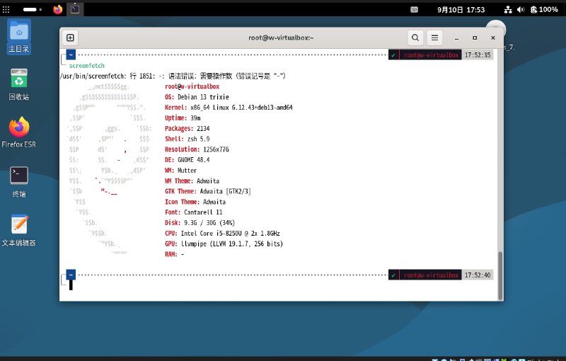Click the screenfetch command text
Image resolution: width=566 pixels, height=361 pixels.
click(x=86, y=66)
